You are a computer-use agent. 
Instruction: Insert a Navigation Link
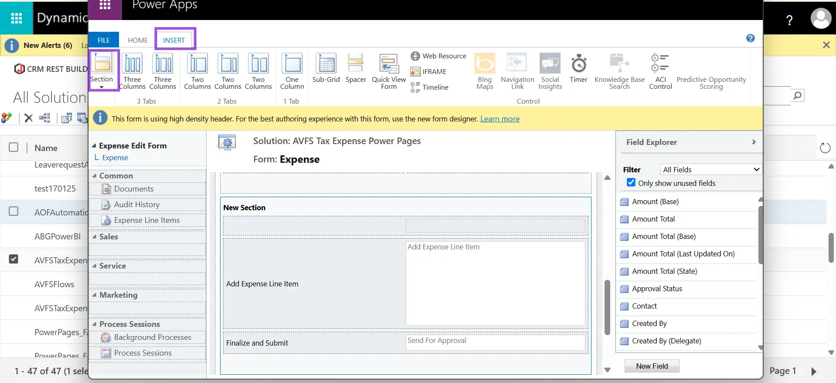click(x=517, y=71)
